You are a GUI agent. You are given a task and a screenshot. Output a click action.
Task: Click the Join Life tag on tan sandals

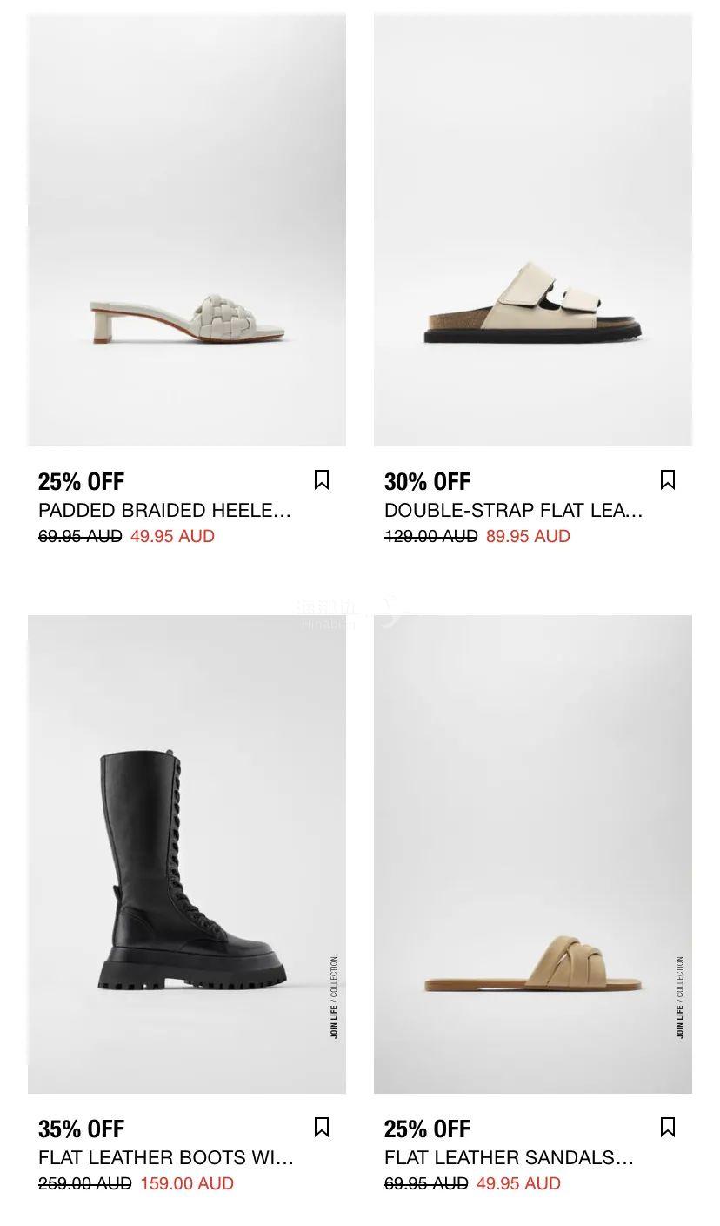pos(680,997)
